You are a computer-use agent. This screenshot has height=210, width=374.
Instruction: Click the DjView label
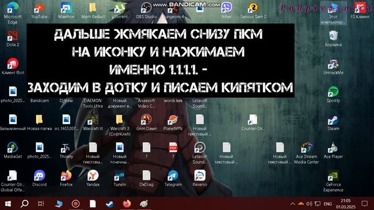click(x=66, y=100)
